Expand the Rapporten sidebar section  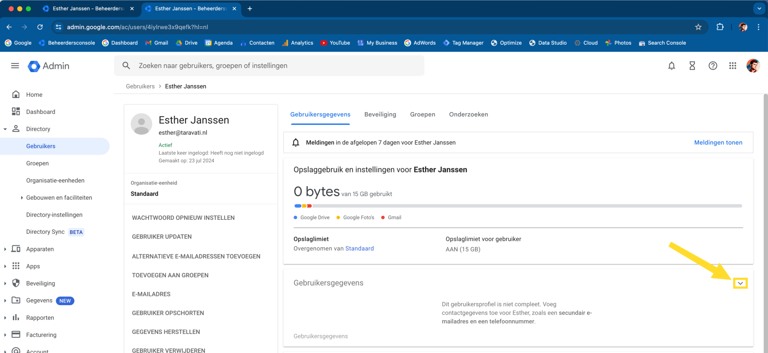pos(5,318)
